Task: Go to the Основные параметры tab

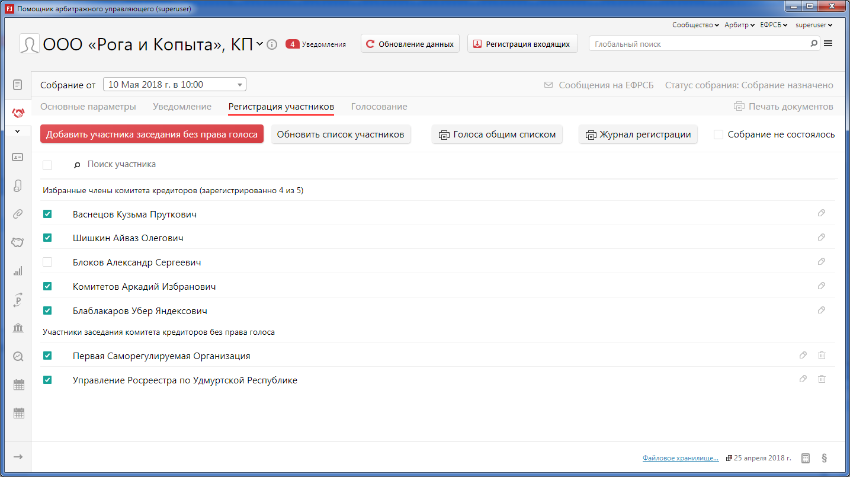Action: pos(88,107)
